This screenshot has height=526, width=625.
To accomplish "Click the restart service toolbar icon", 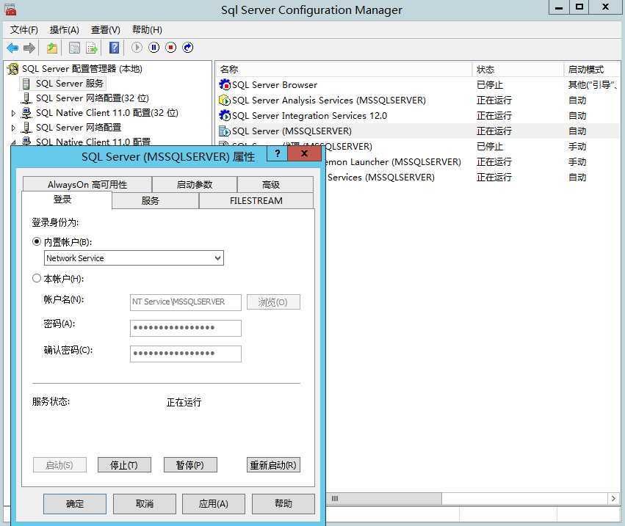I will 188,48.
